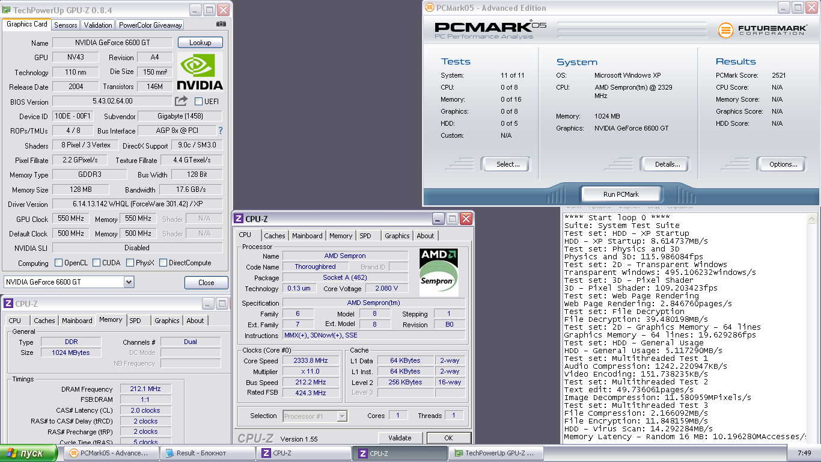Screen dimensions: 821x462
Task: Click the GPU-Z screenshot camera icon
Action: point(221,24)
